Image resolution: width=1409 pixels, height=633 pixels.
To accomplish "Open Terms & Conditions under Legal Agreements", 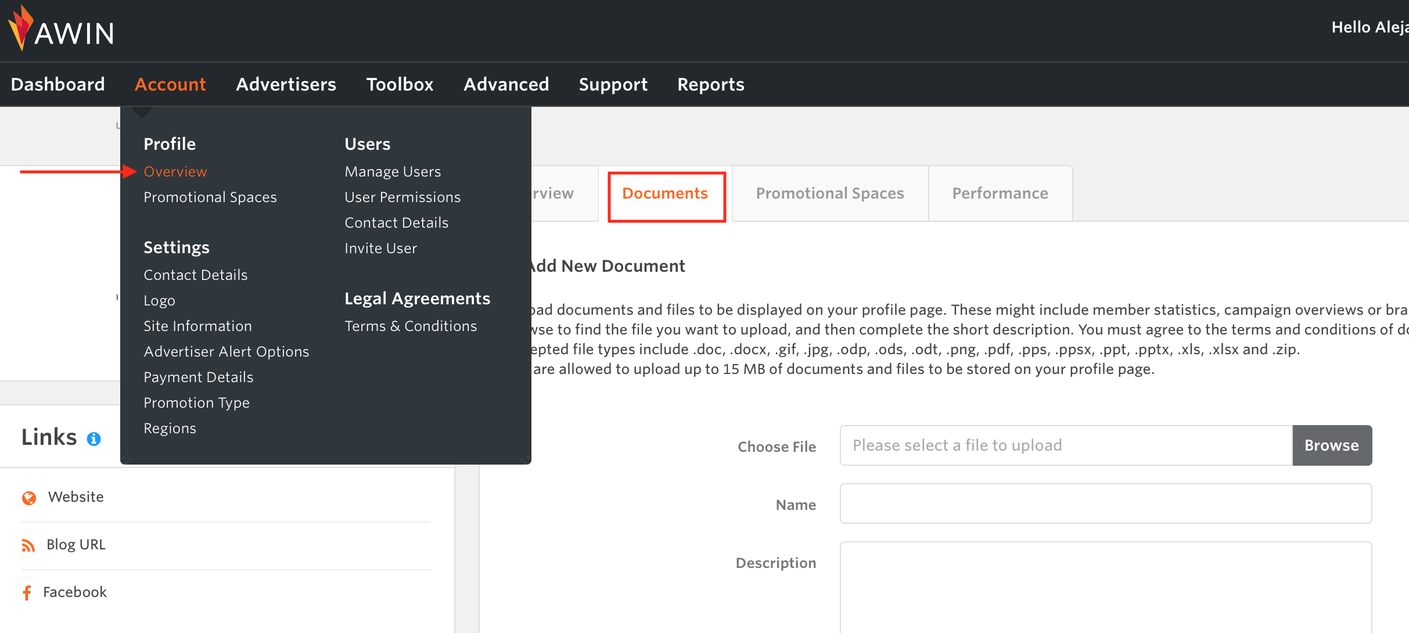I will [411, 326].
